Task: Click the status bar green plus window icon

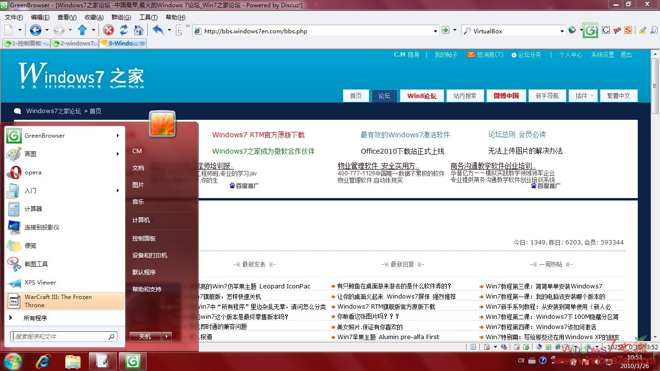Action: click(525, 347)
